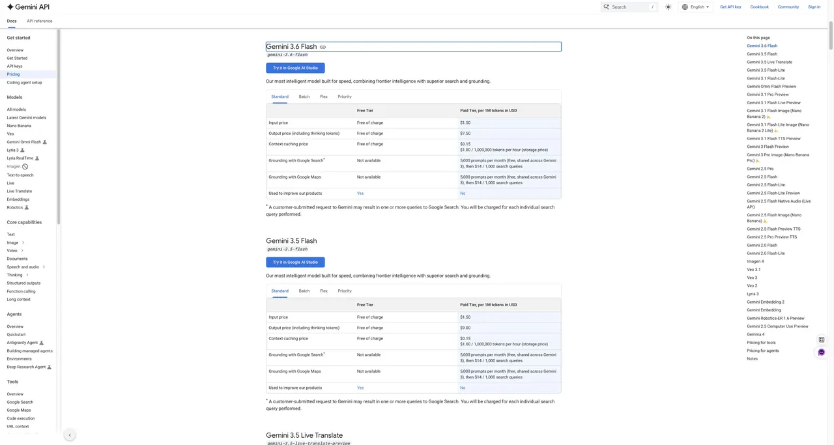This screenshot has width=834, height=445.
Task: Jump to Gemini Embedding 2 on this page
Action: click(x=766, y=302)
